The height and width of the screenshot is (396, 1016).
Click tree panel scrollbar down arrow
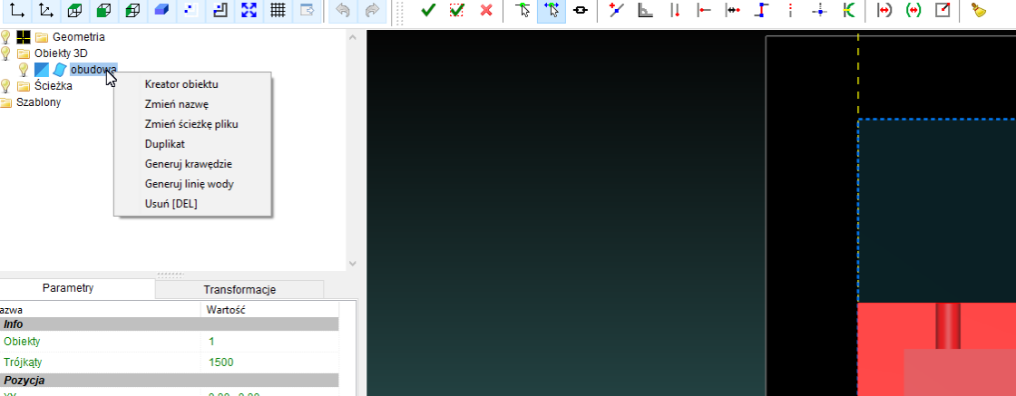[x=353, y=264]
